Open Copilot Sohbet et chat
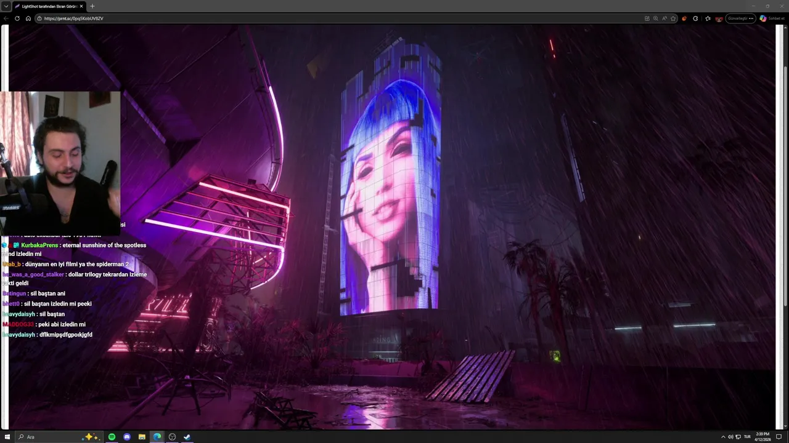789x443 pixels. tap(772, 18)
